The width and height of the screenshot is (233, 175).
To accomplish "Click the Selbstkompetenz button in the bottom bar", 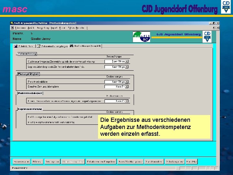I will tap(175, 161).
